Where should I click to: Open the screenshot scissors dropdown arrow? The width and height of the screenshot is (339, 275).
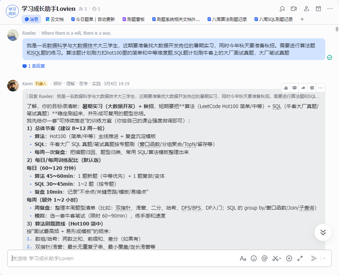point(280,259)
